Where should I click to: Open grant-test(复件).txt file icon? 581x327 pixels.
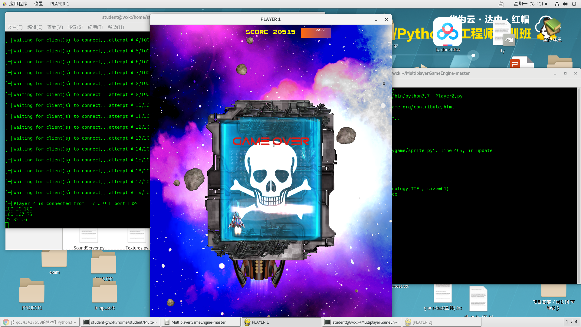coord(443,297)
